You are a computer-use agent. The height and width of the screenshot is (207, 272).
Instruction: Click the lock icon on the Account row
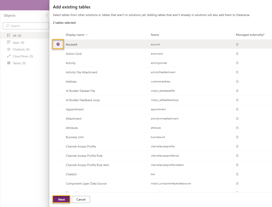(x=237, y=44)
